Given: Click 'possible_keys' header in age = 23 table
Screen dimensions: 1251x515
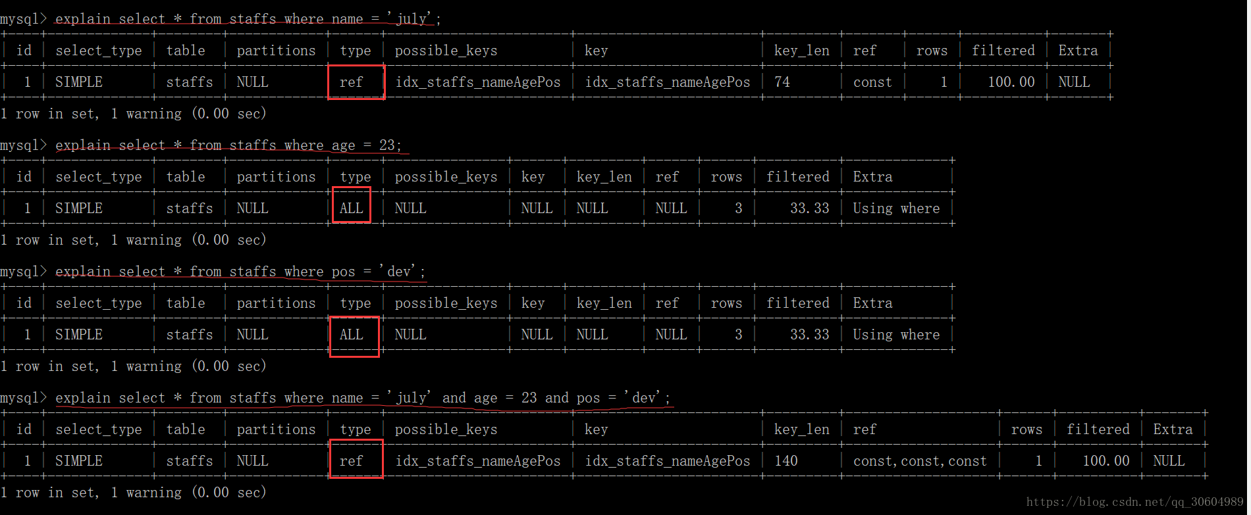Looking at the screenshot, I should tap(446, 176).
